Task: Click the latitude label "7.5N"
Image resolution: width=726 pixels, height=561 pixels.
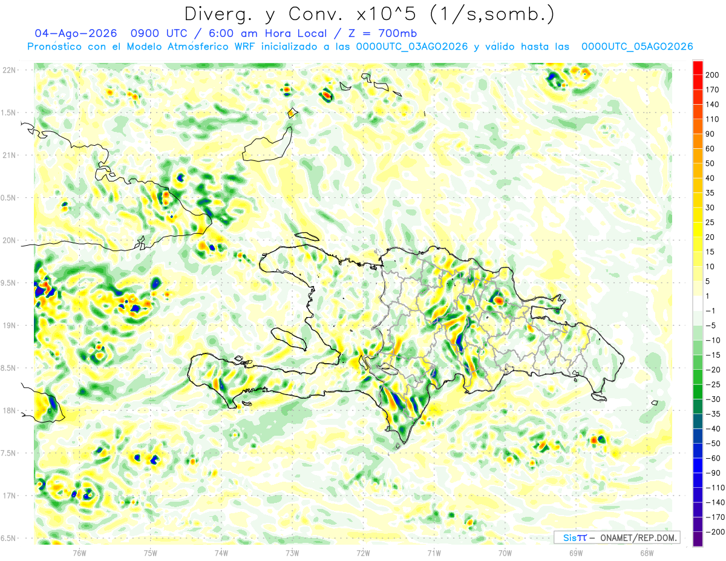Action: (8, 453)
